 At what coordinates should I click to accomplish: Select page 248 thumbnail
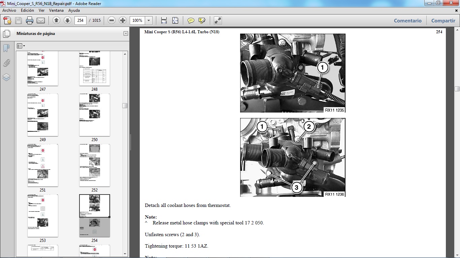[x=94, y=69]
